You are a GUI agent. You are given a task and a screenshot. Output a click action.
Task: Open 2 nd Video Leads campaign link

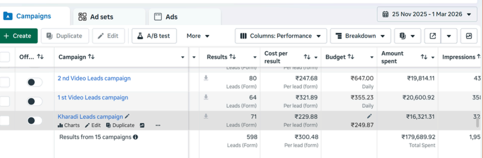[94, 78]
